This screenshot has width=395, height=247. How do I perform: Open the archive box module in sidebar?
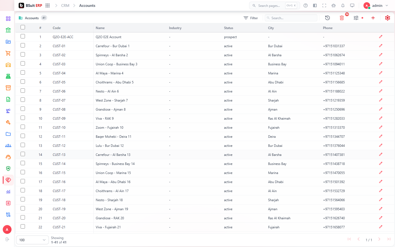(8, 88)
